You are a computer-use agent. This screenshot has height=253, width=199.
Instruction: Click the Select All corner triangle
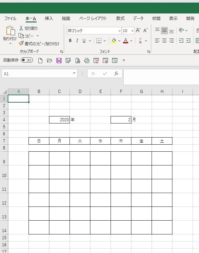click(x=5, y=92)
